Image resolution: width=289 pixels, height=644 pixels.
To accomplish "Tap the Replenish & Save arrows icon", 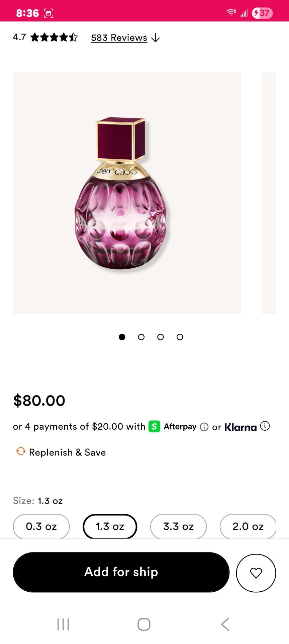I will click(x=21, y=451).
